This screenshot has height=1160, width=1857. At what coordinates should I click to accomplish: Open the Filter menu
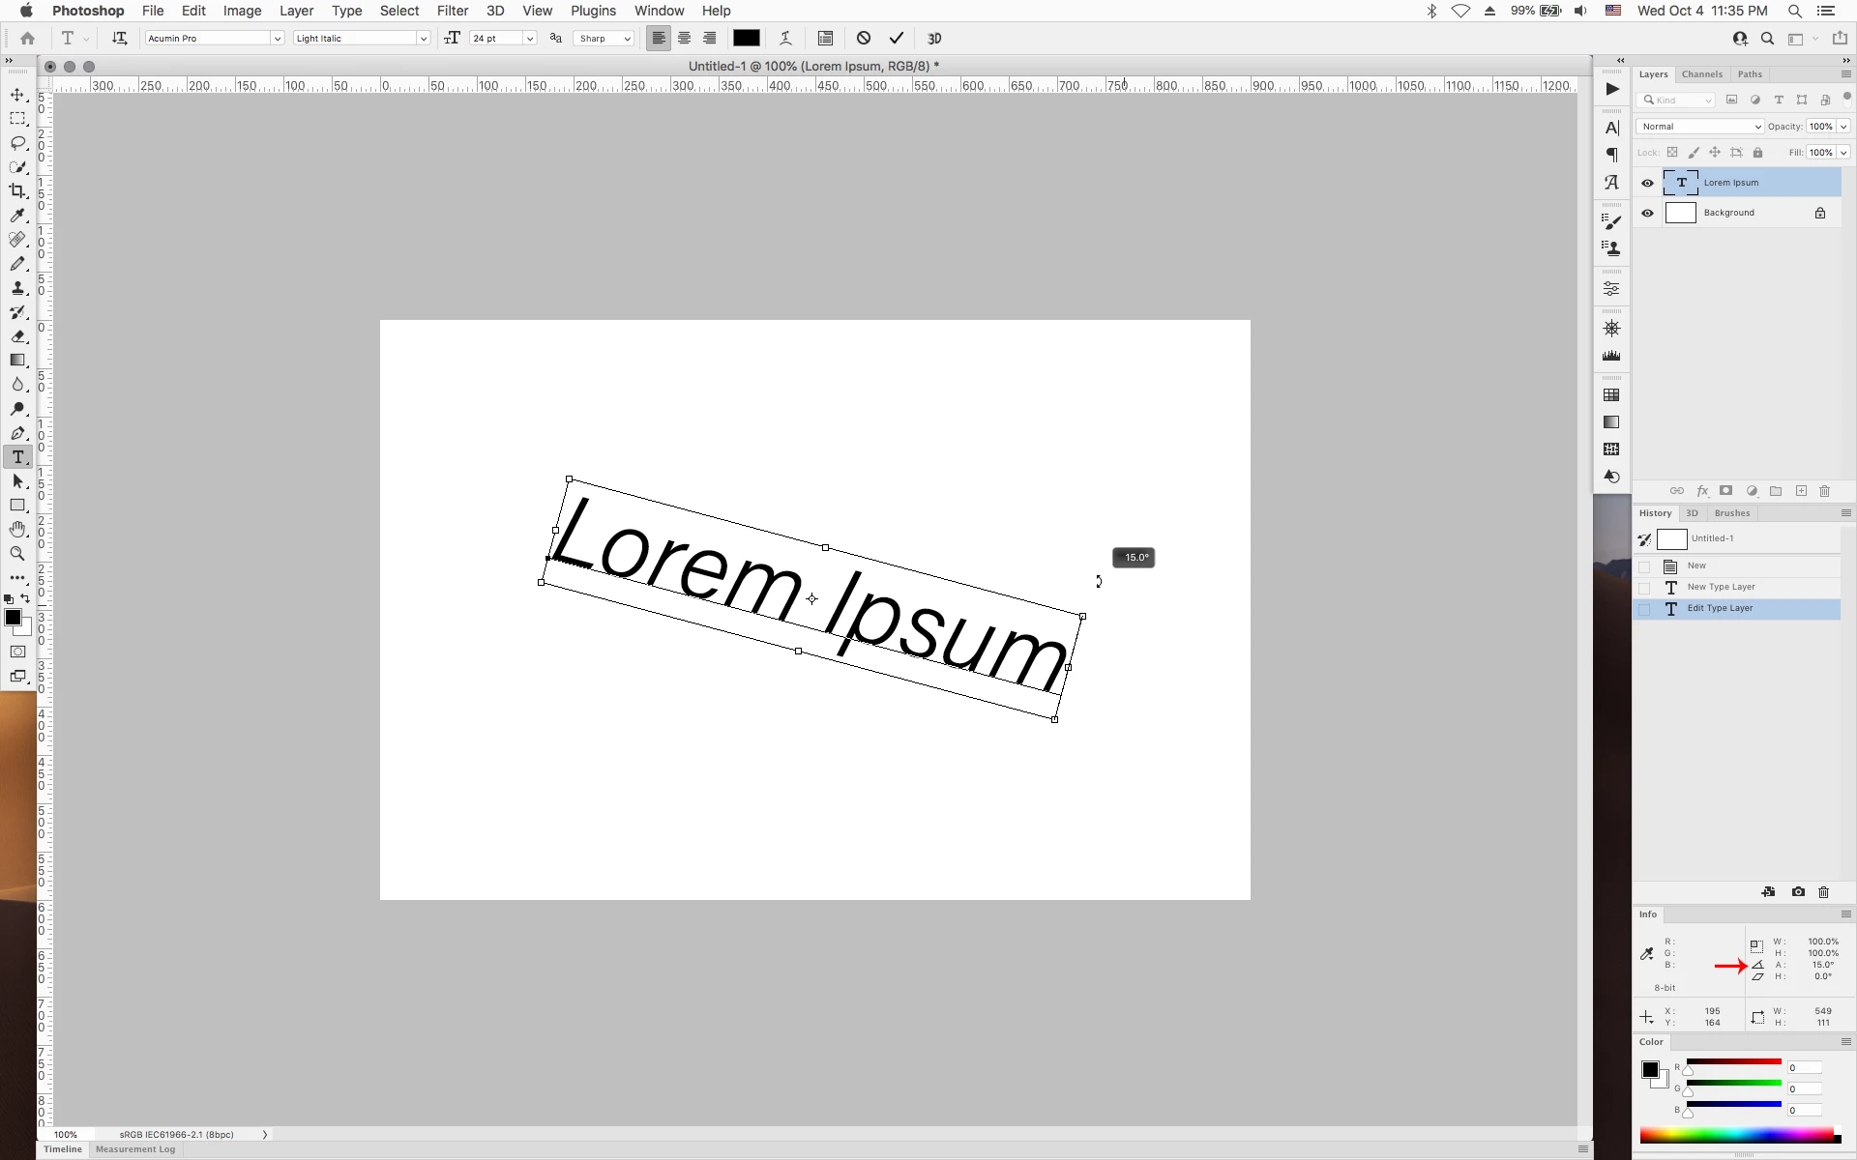[452, 11]
